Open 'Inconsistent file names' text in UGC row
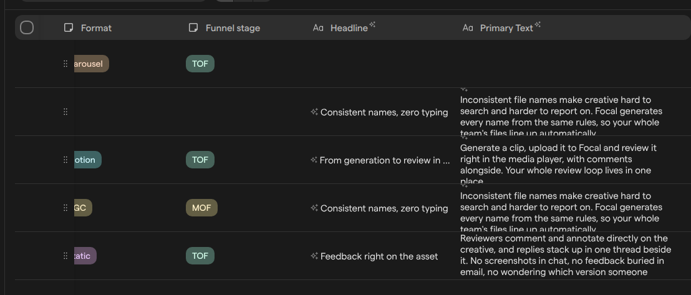 (561, 211)
